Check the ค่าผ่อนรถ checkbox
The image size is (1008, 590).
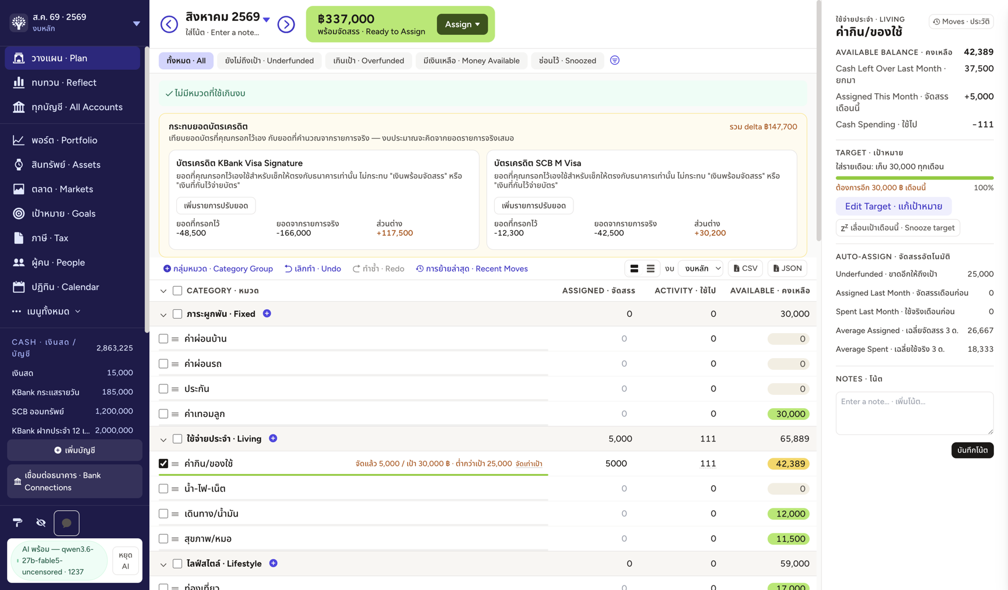click(163, 363)
